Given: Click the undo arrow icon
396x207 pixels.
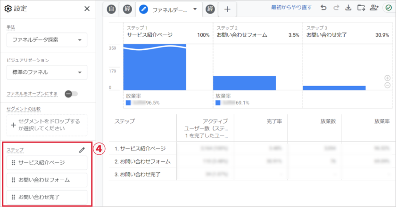Looking at the screenshot, I should click(323, 8).
